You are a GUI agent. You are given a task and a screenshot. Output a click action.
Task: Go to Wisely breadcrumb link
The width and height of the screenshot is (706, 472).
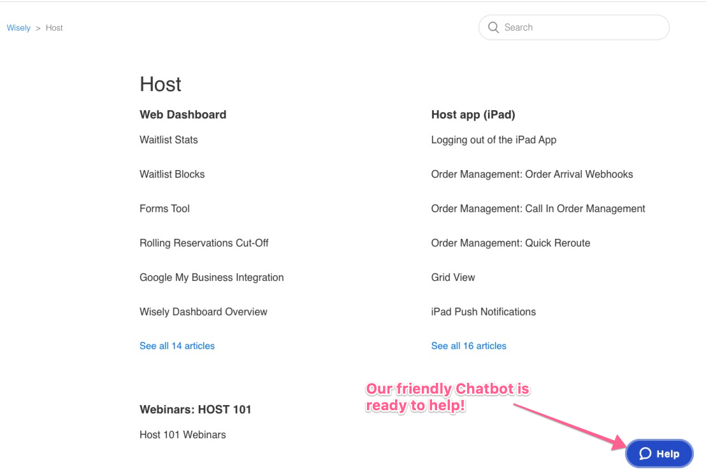click(18, 28)
